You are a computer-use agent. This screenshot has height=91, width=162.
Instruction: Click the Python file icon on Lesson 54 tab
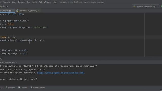point(17,11)
